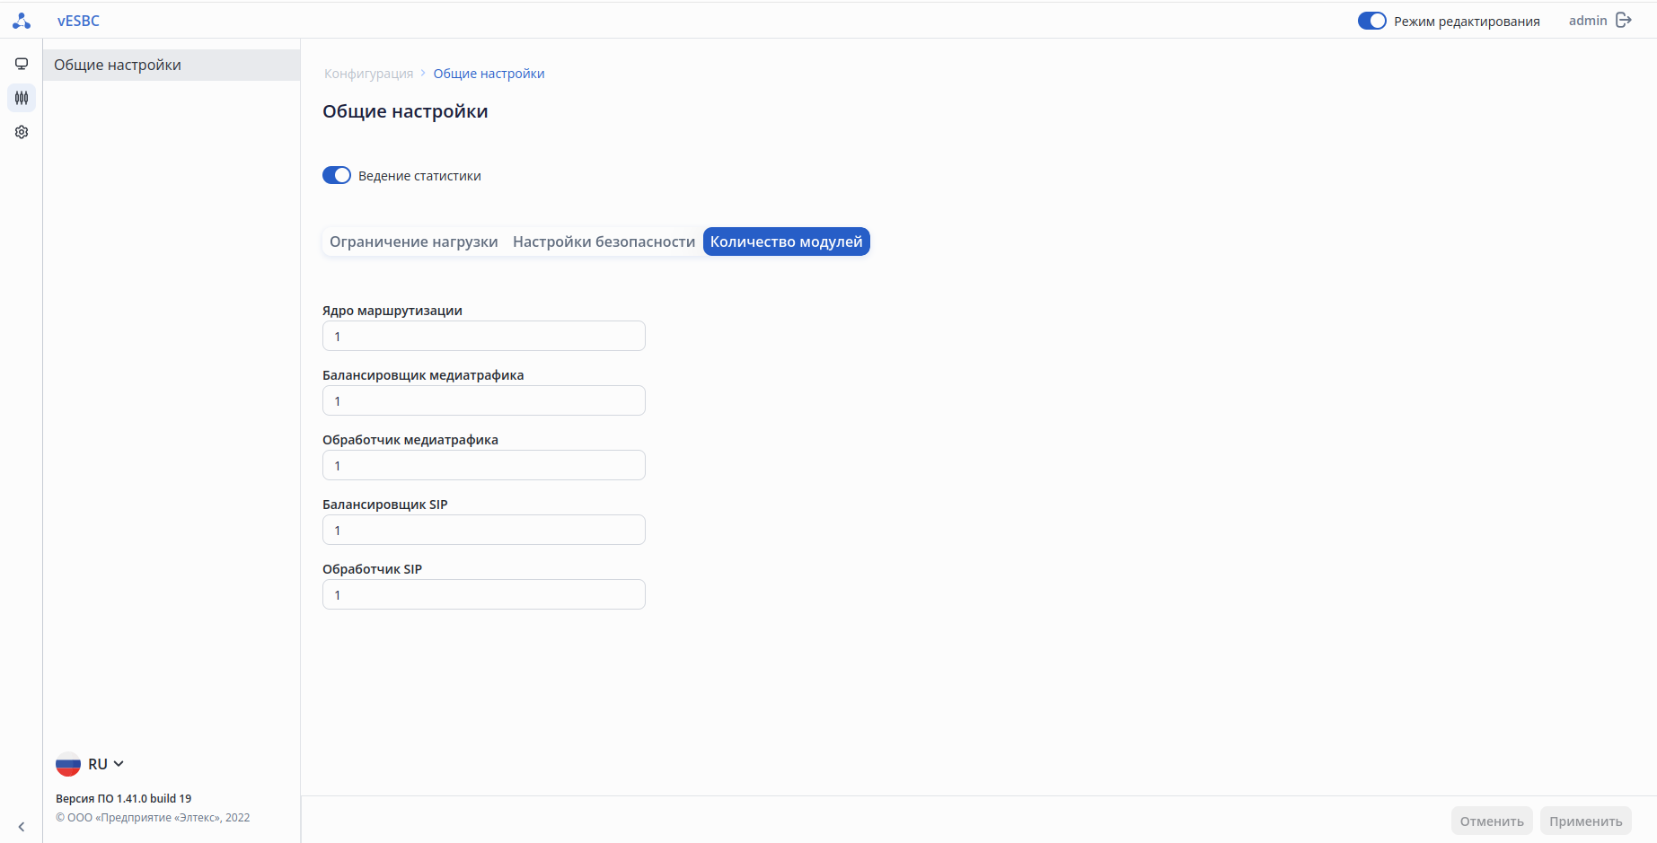Viewport: 1657px width, 843px height.
Task: Collapse the sidebar with the left chevron
Action: pos(22,827)
